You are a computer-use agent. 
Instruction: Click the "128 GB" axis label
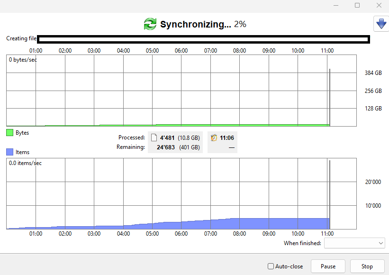373,109
